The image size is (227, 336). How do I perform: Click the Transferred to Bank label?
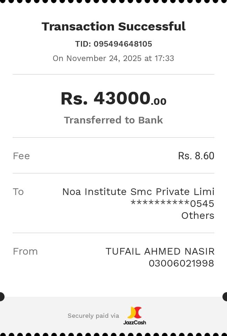(x=113, y=120)
